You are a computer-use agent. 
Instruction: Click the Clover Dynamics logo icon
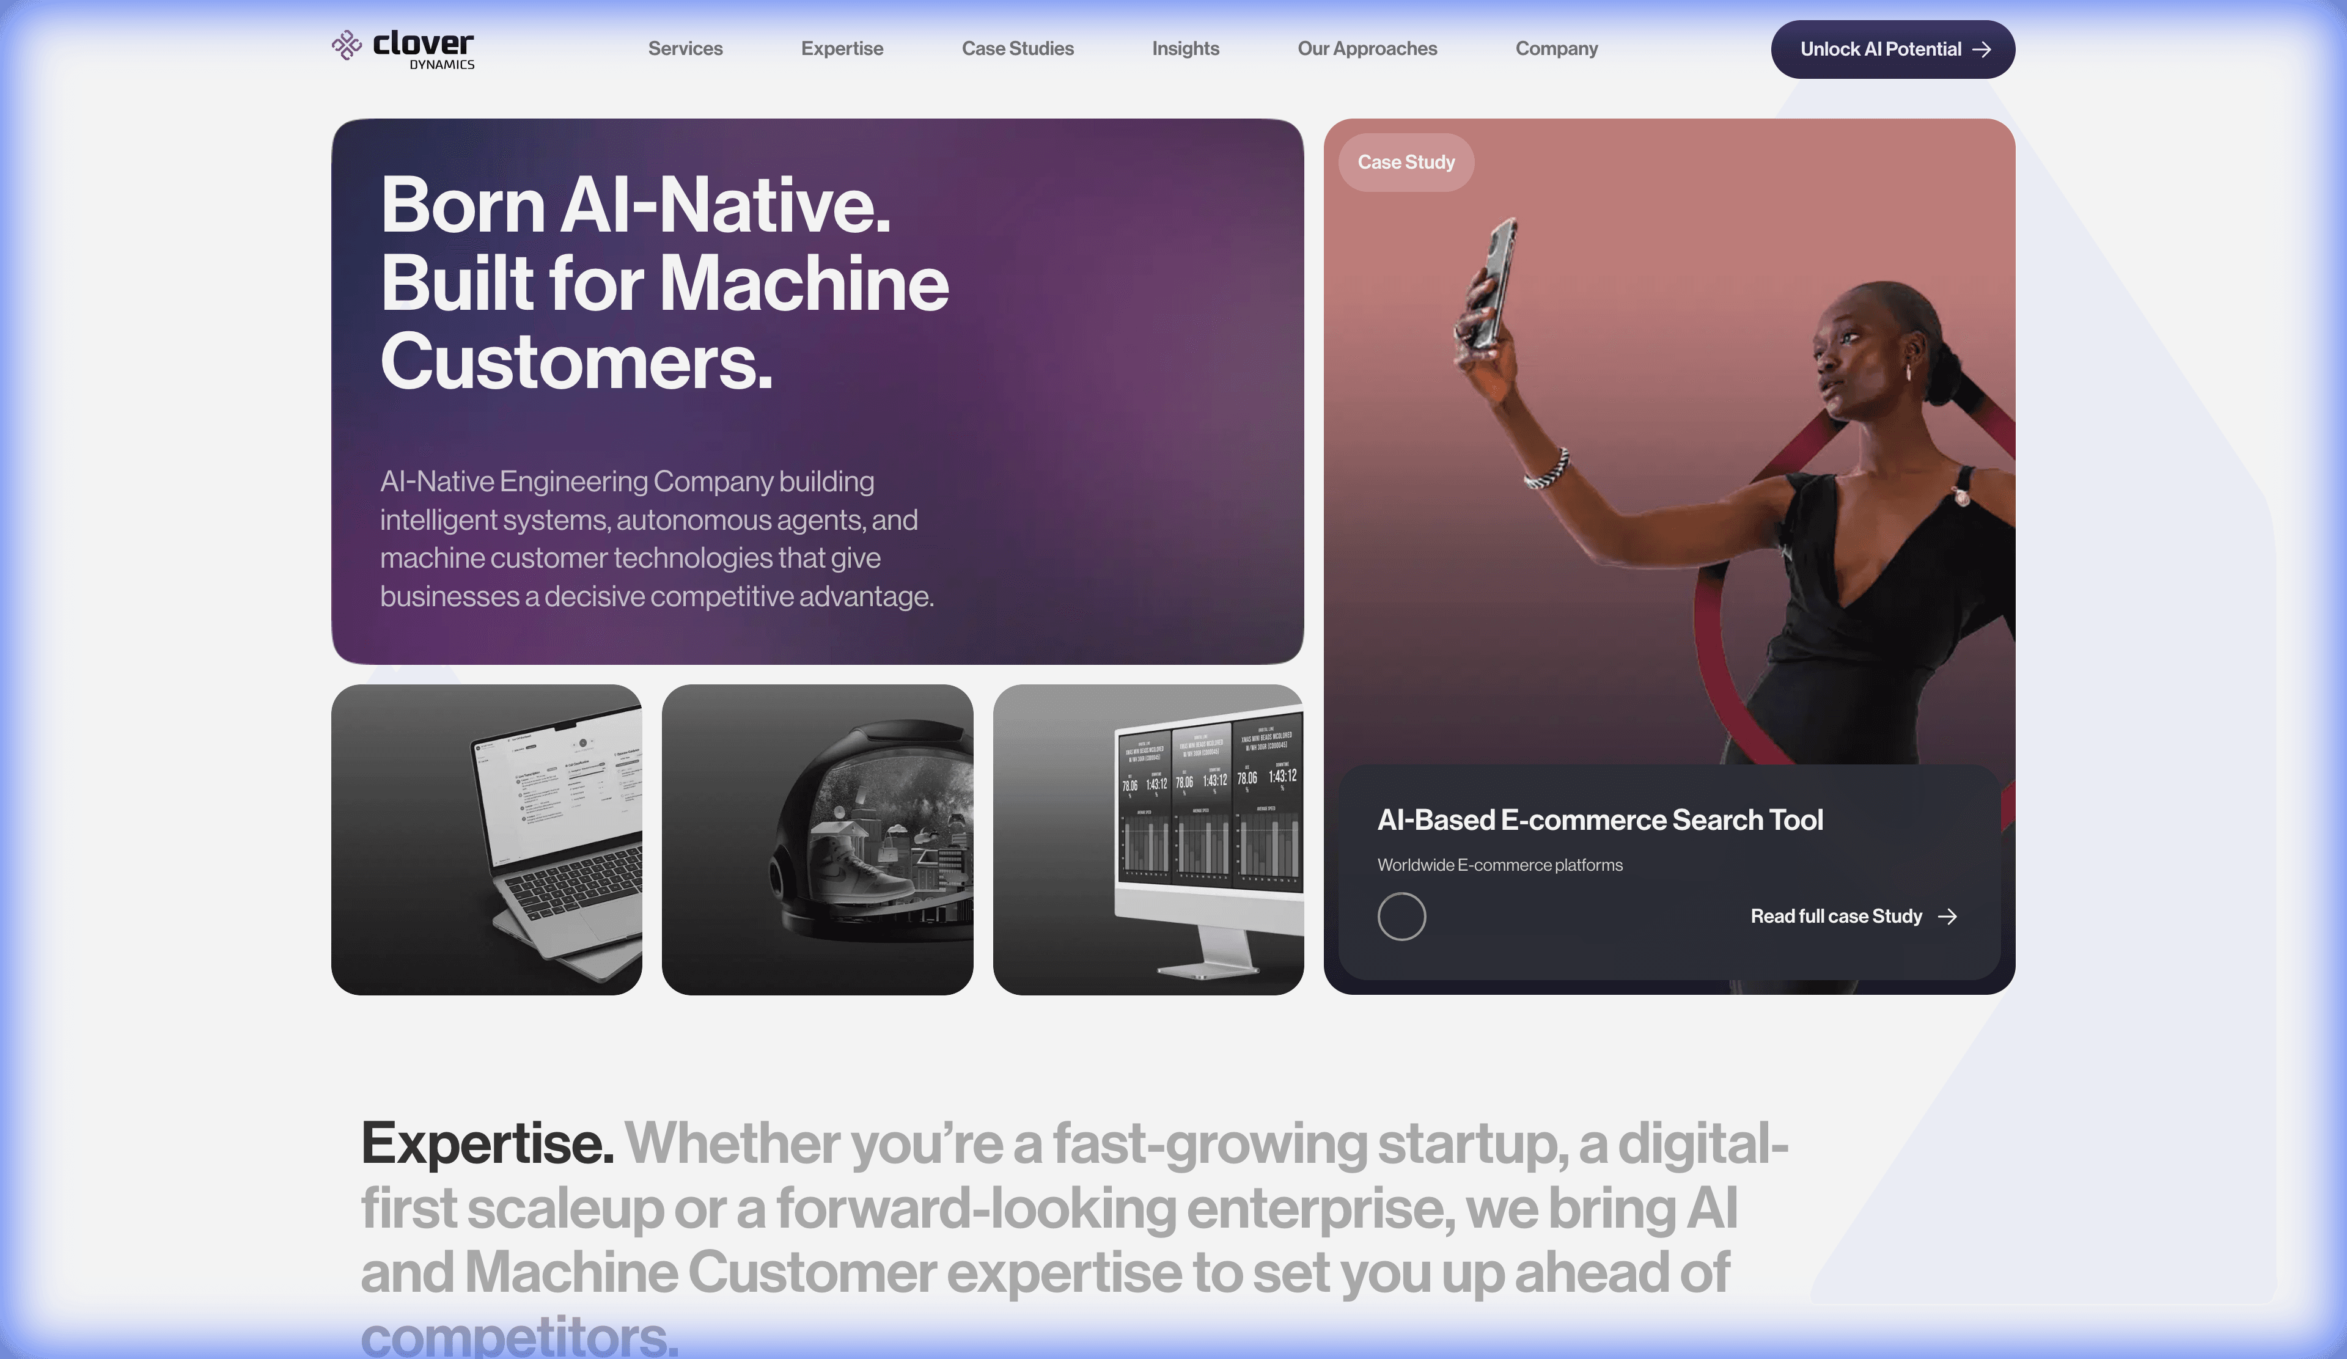coord(347,46)
